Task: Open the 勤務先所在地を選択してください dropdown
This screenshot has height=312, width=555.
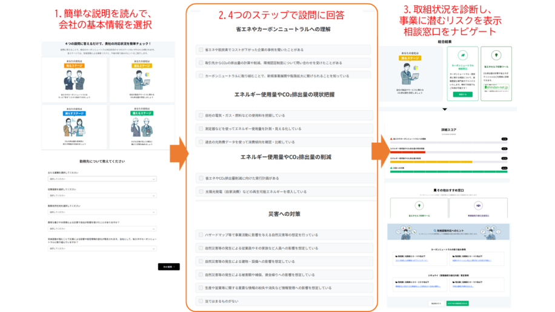Action: click(x=102, y=212)
